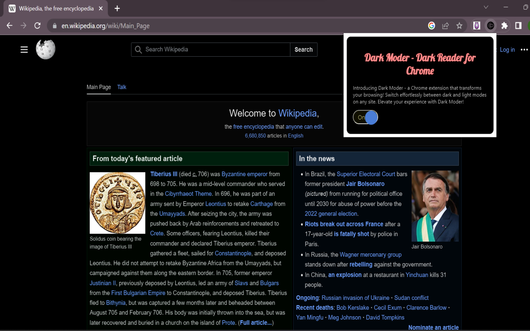Reload the Wikipedia page
Viewport: 530px width, 331px height.
coord(37,26)
